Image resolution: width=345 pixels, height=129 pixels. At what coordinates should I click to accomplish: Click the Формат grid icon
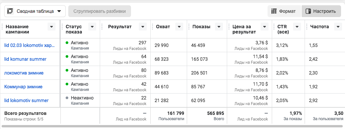[x=274, y=11]
